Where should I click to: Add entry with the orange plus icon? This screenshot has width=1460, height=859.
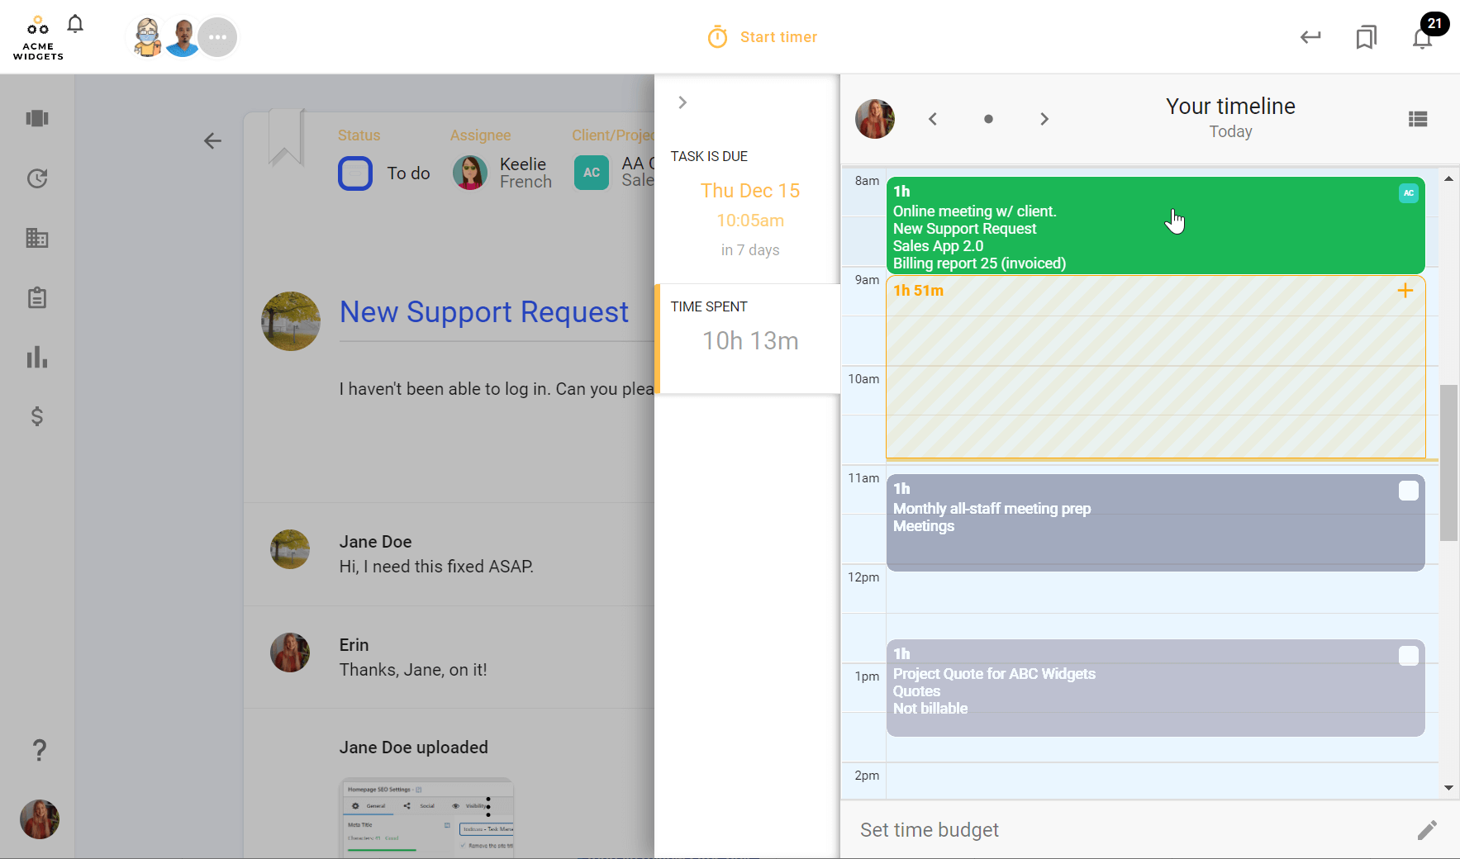(x=1405, y=290)
